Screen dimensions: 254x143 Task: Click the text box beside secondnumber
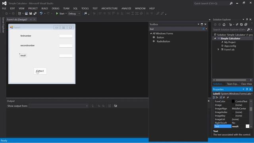point(66,46)
